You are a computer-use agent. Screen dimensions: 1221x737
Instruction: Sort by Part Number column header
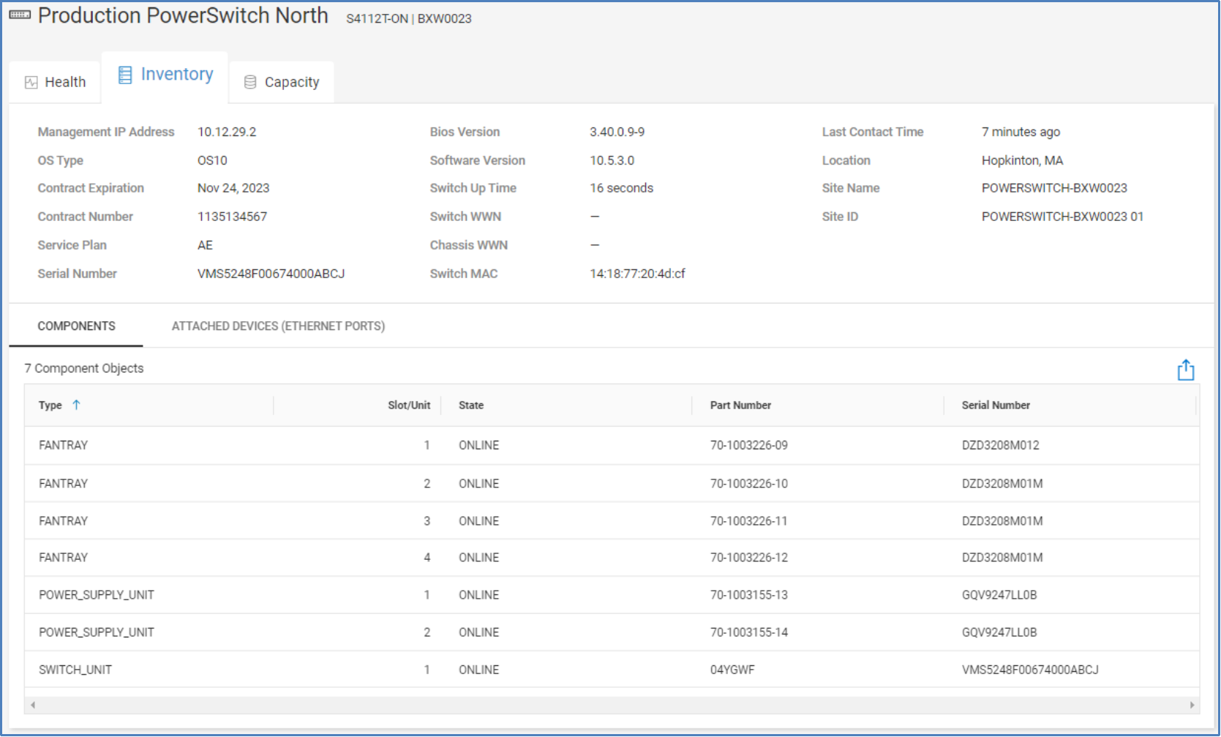(x=740, y=405)
